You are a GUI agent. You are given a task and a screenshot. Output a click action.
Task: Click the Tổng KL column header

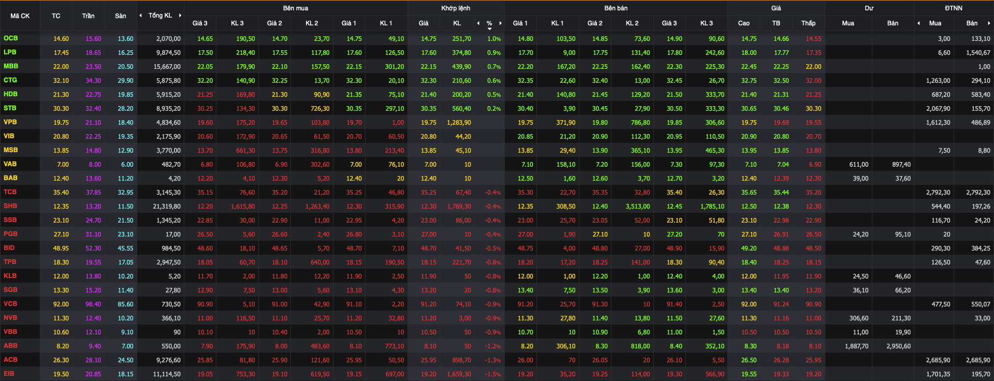(160, 16)
